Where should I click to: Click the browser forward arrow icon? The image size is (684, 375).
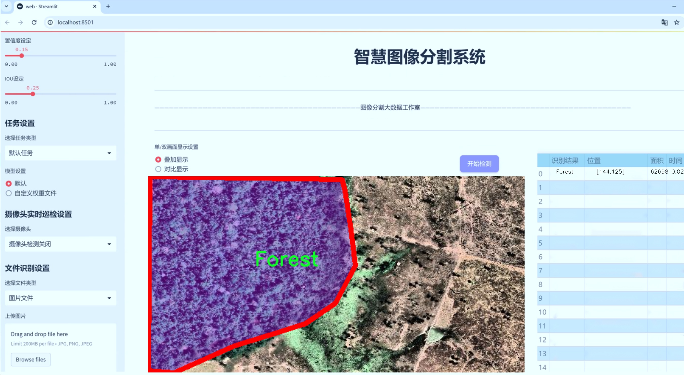point(21,22)
